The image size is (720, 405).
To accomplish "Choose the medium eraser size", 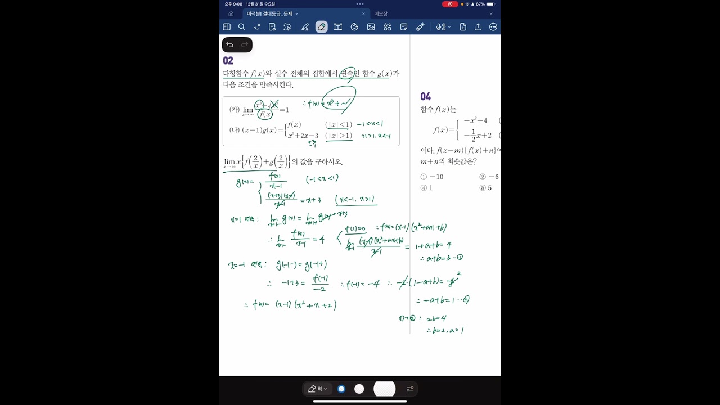I will tap(359, 389).
